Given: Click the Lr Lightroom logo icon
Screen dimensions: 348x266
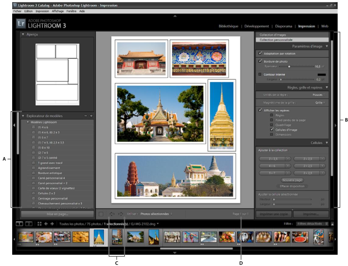Looking at the screenshot, I should 21,23.
